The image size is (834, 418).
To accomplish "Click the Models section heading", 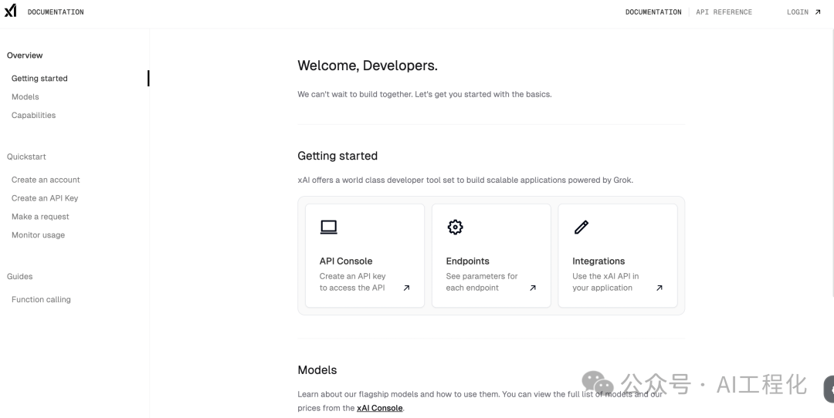I will coord(317,370).
